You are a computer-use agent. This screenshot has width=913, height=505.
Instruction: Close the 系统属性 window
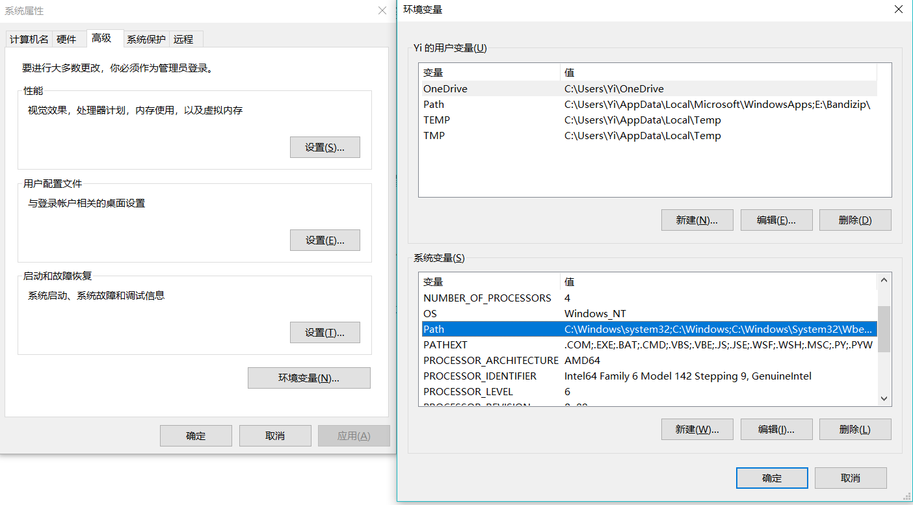point(382,10)
